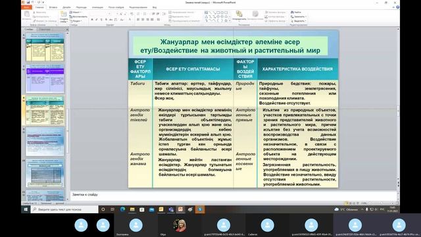Open the Выделить (Select) dropdown
Image resolution: width=421 pixels, height=237 pixels.
[x=298, y=21]
